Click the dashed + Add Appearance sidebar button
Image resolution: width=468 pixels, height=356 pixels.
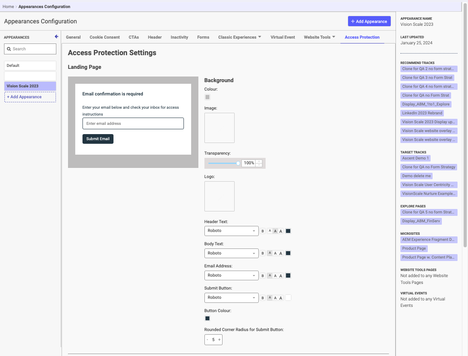[x=30, y=97]
